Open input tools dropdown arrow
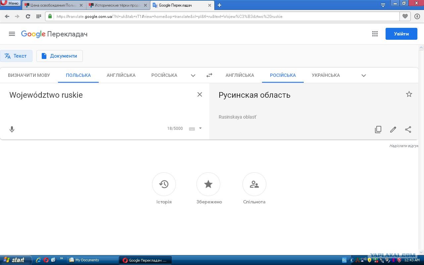The height and width of the screenshot is (265, 424). point(200,128)
